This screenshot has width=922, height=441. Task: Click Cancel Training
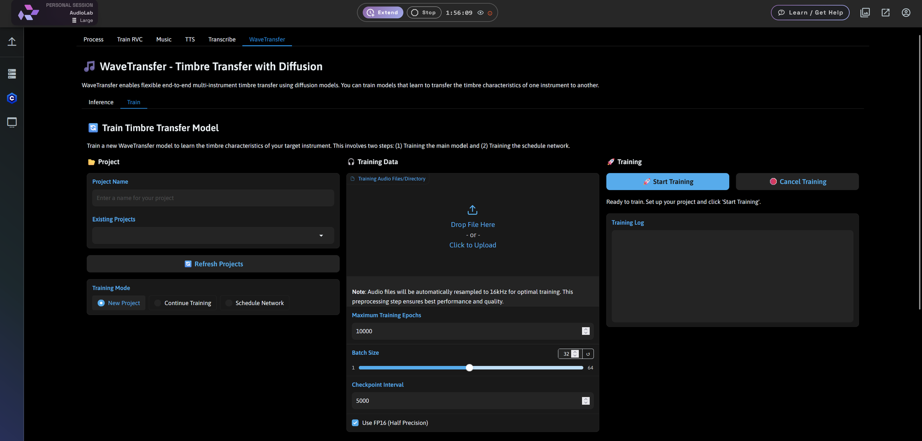click(797, 182)
